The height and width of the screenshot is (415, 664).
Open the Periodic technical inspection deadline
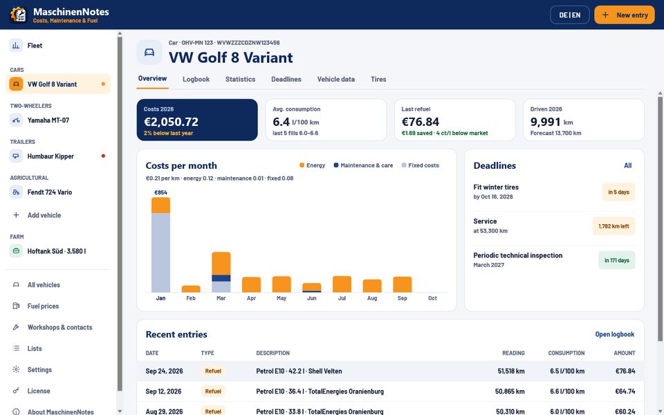[554, 260]
